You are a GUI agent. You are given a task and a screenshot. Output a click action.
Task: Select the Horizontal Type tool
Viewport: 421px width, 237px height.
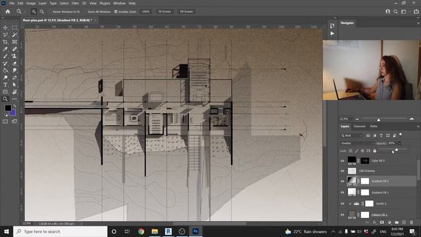click(5, 85)
